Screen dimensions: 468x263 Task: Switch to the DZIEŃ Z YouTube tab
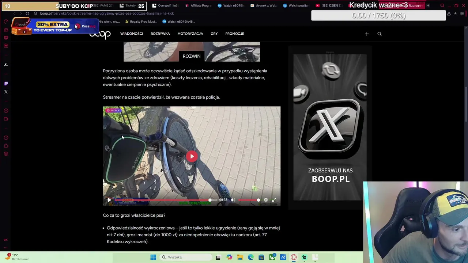coord(329,5)
